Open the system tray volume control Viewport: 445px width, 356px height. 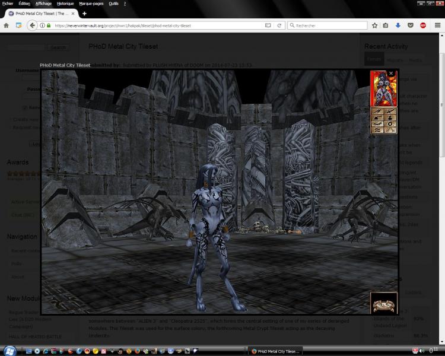(x=422, y=351)
